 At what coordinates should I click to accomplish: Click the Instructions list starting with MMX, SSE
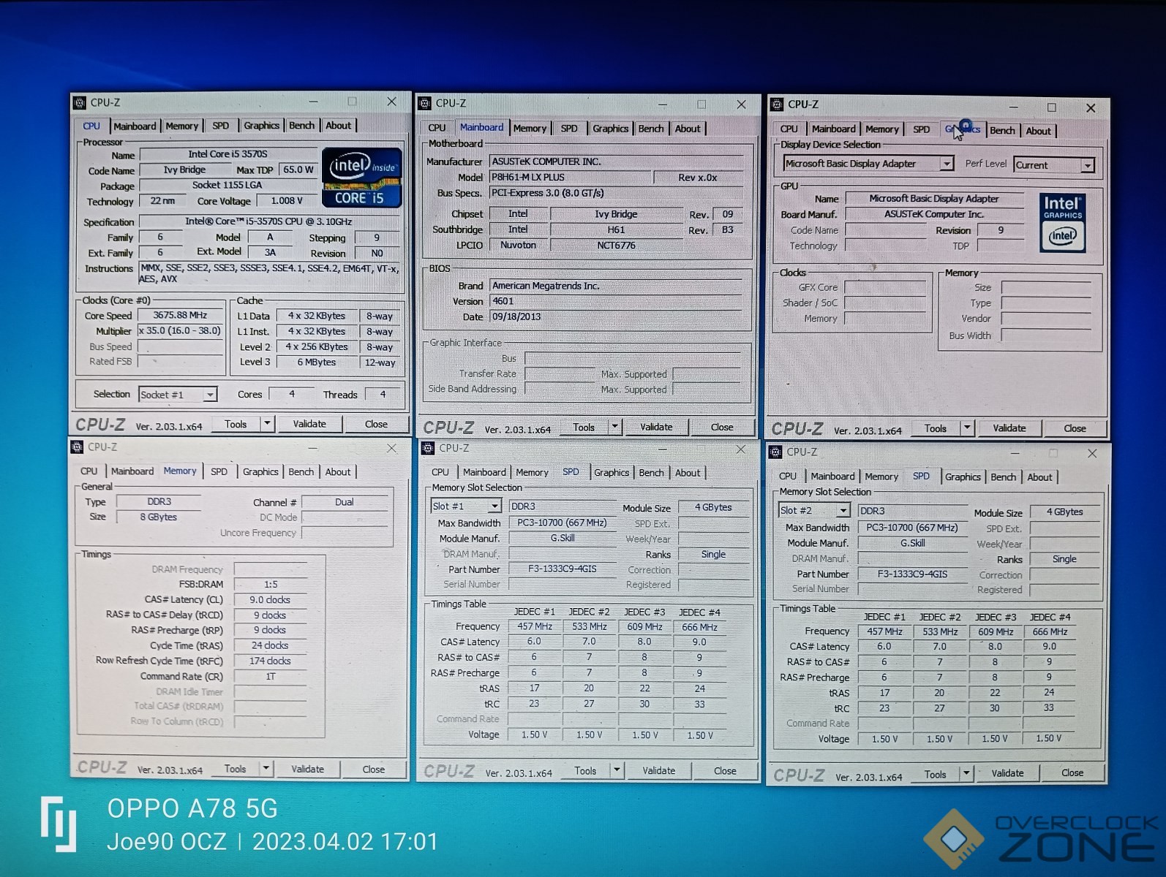tap(269, 273)
